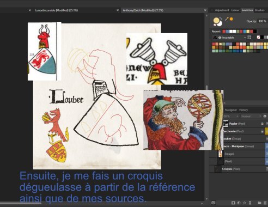Open the Live Filters hourglass icon

coord(250,203)
